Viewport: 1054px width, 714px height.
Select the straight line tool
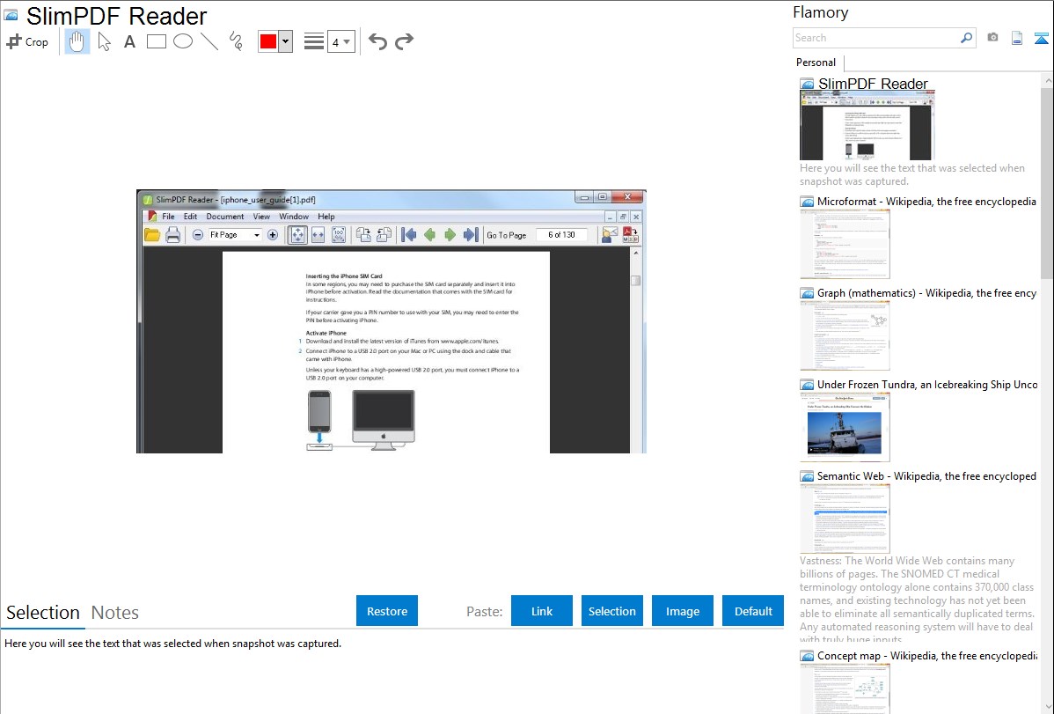(209, 41)
